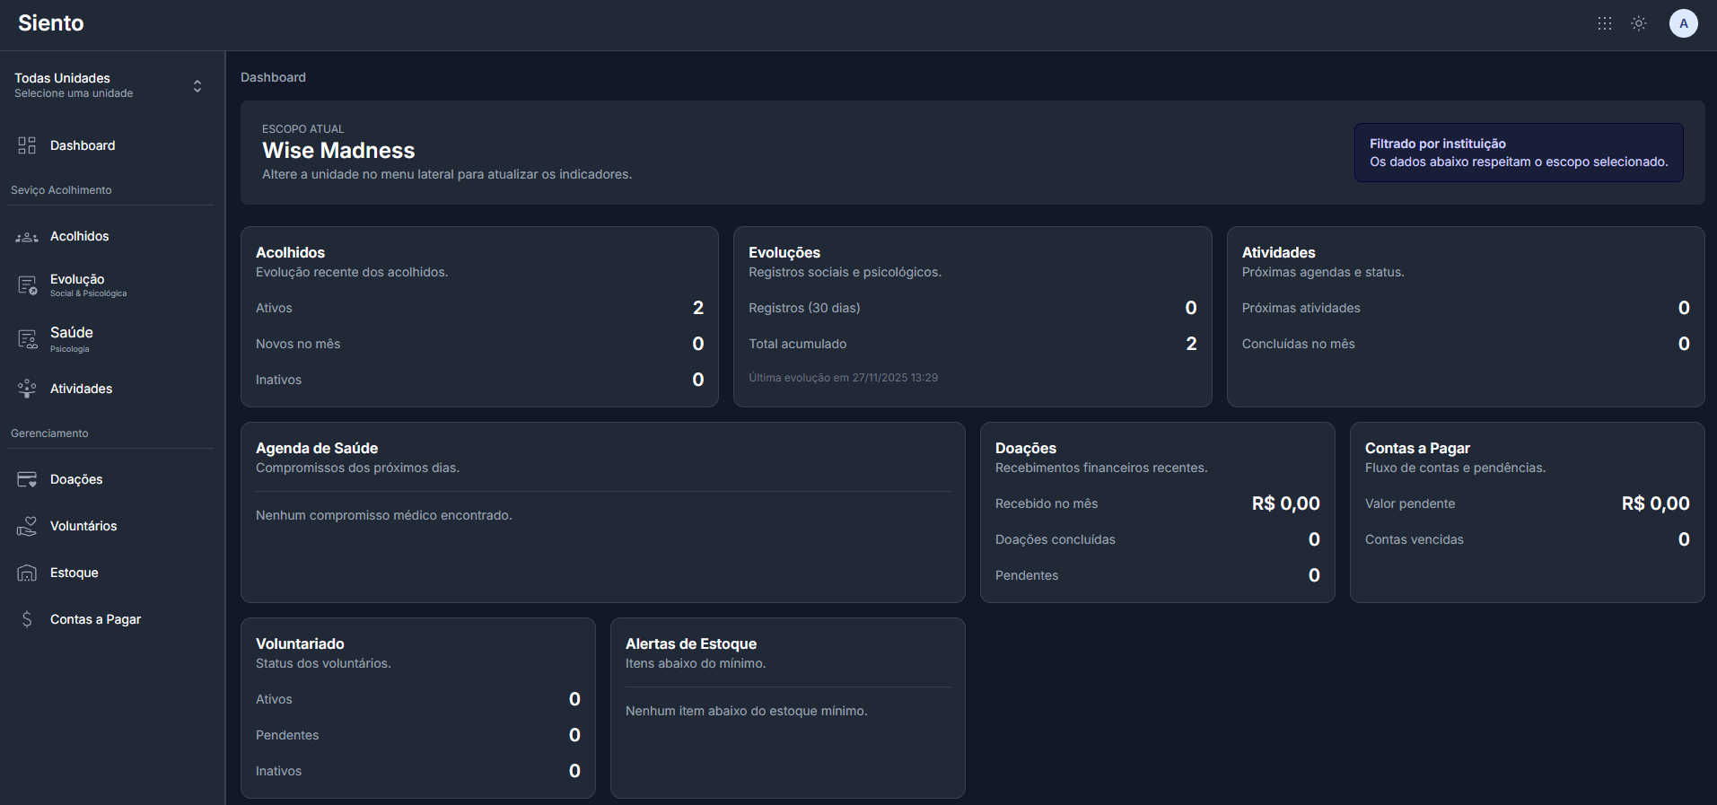Click the unit selector chevron arrows
Image resolution: width=1717 pixels, height=805 pixels.
[x=197, y=86]
